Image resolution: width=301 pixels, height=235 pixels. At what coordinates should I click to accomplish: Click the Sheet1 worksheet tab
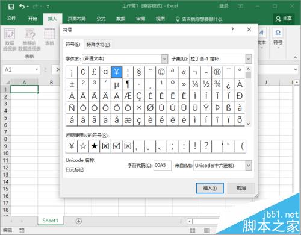click(x=50, y=221)
